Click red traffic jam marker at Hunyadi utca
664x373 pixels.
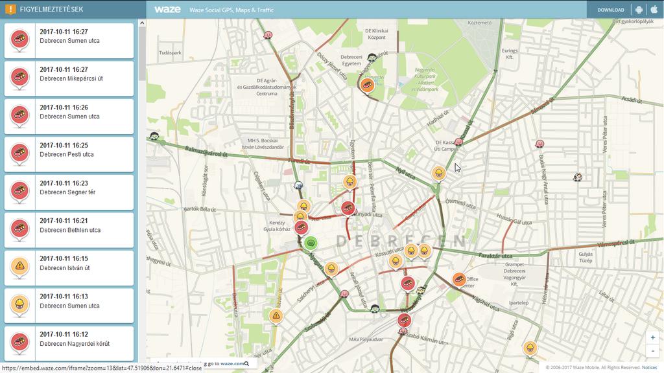coord(348,208)
